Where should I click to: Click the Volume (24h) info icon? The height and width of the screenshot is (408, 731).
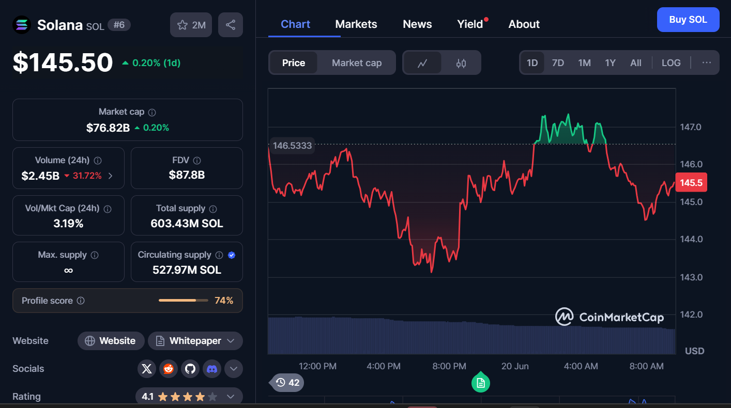click(x=98, y=161)
